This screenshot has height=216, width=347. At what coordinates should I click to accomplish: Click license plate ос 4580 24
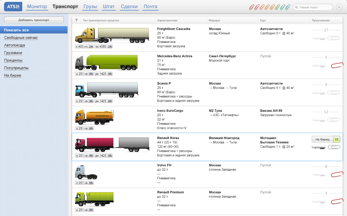point(103,46)
